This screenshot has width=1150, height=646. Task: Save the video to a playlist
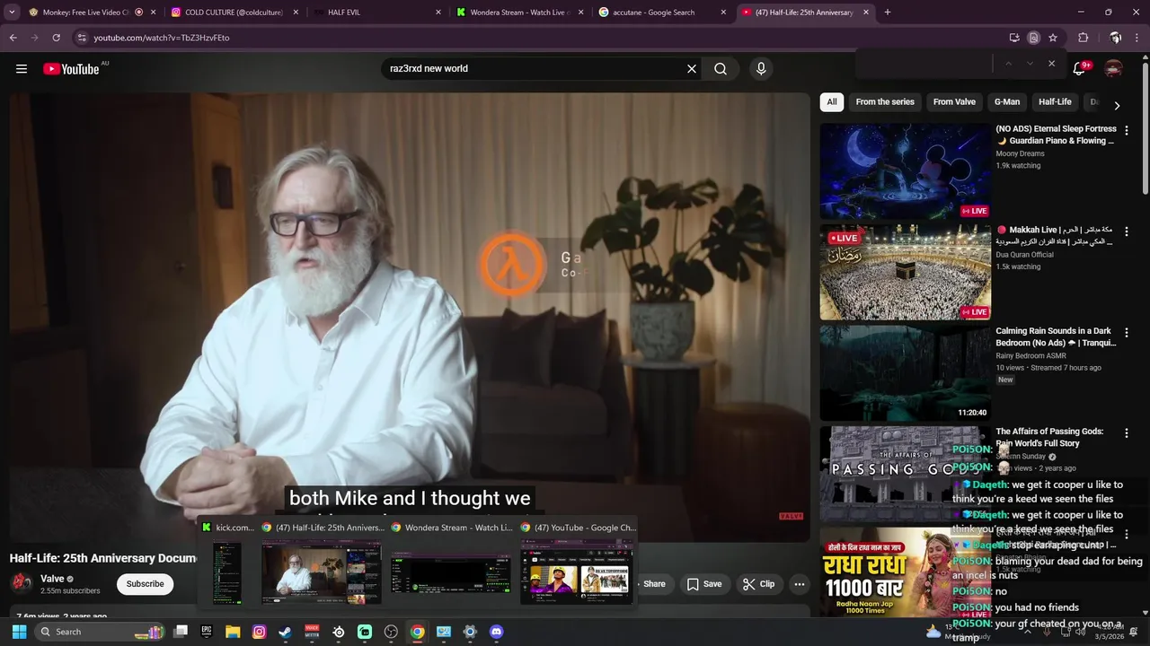click(704, 584)
